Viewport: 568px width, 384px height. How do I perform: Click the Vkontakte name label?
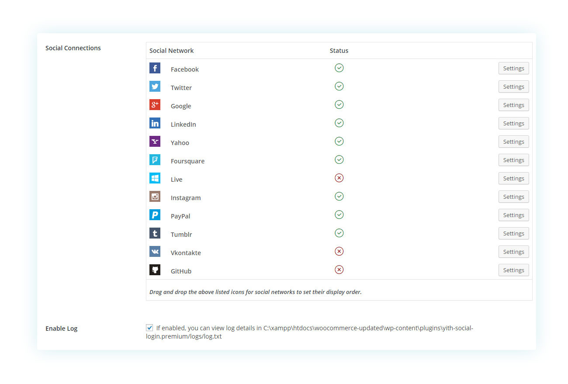click(x=186, y=253)
